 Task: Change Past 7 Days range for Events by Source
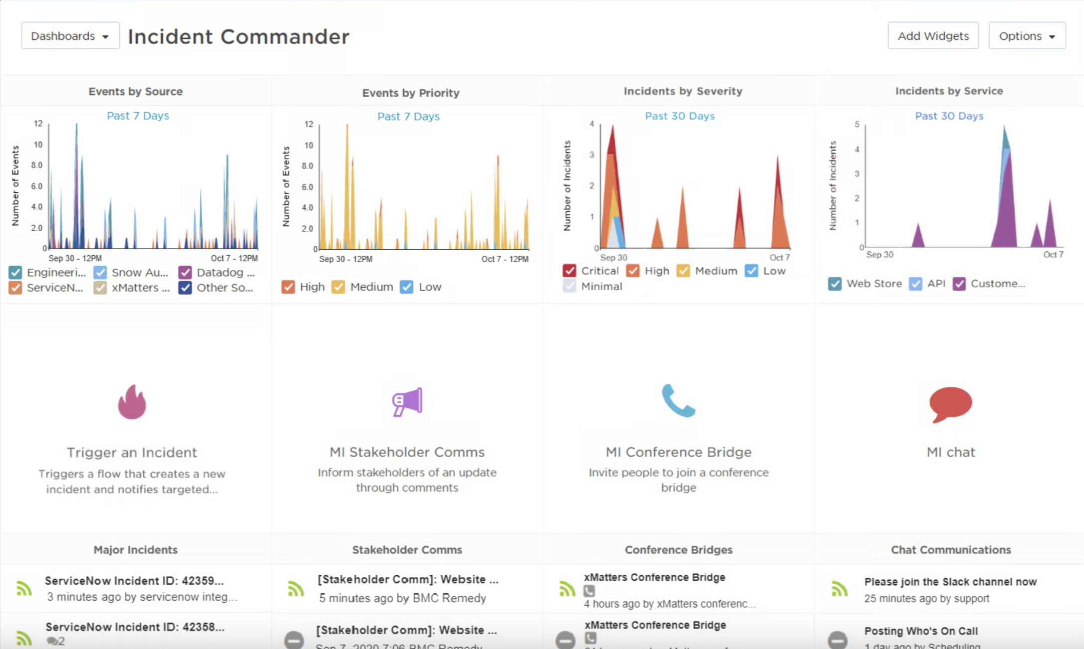[138, 116]
